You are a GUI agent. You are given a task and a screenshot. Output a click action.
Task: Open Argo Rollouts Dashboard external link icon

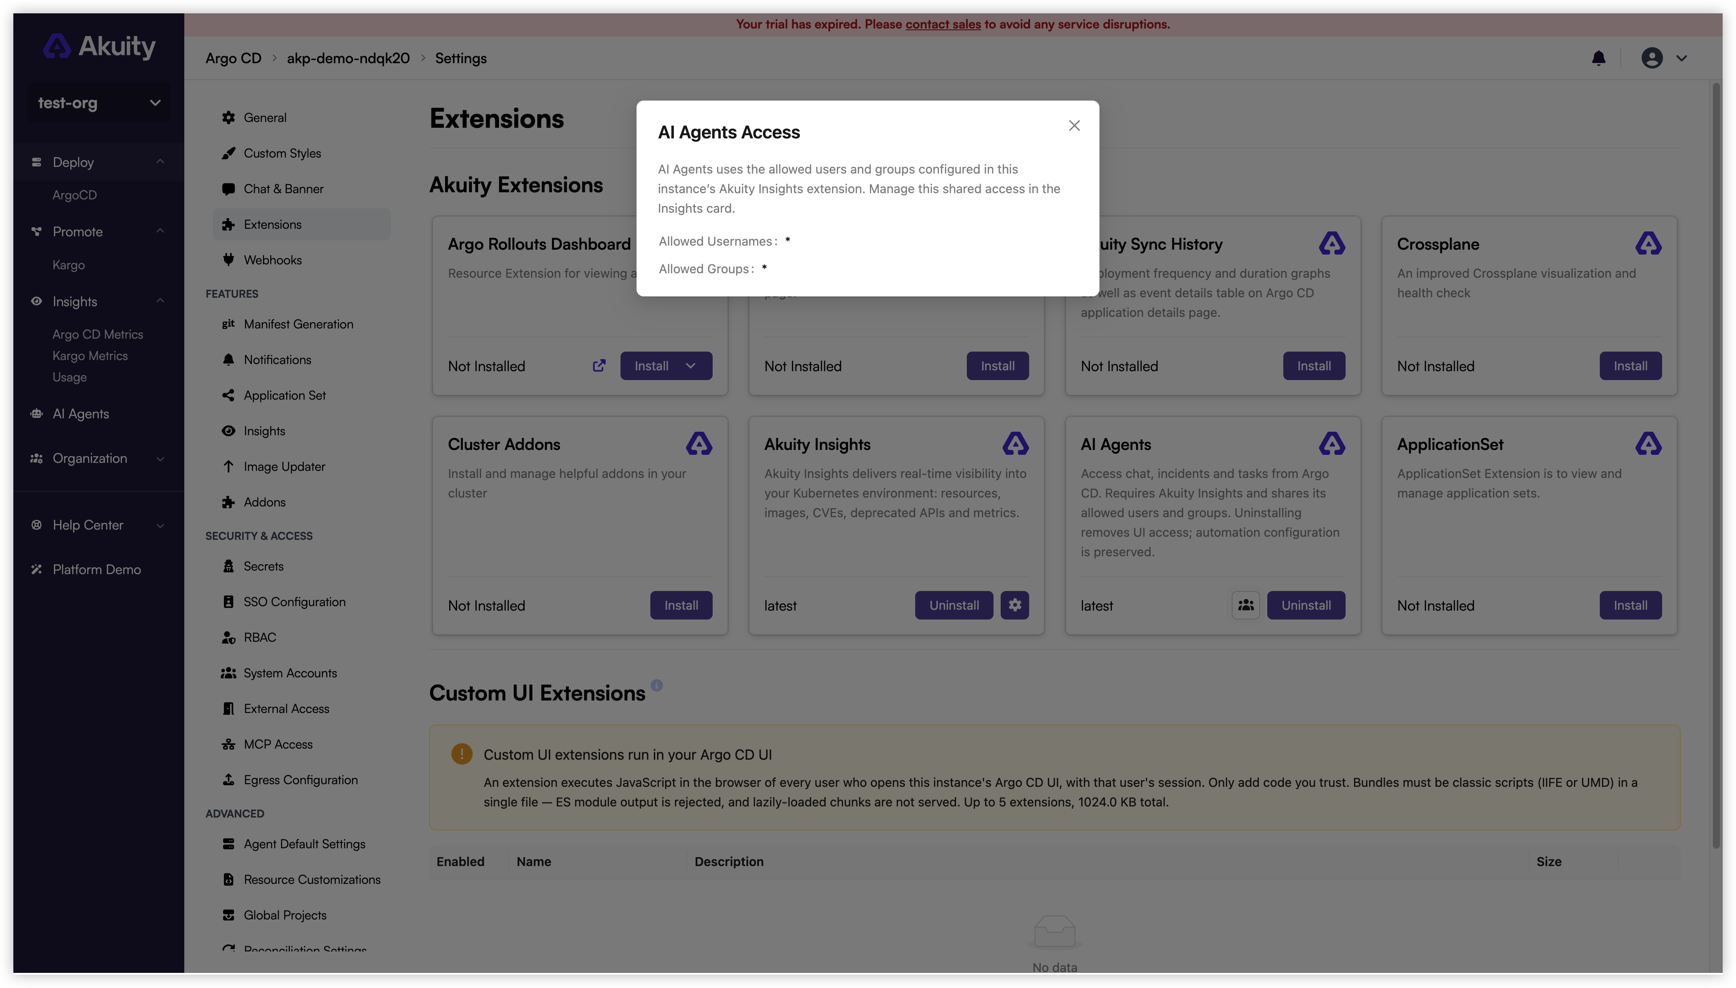tap(599, 366)
